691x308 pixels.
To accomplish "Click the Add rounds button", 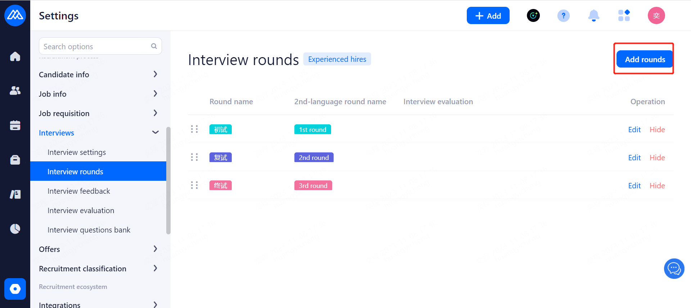I will 645,59.
